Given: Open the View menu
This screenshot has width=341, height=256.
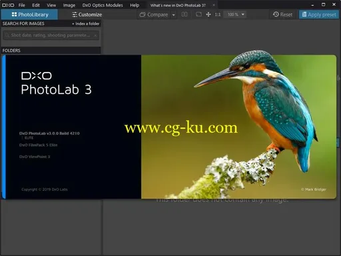Looking at the screenshot, I should click(x=51, y=5).
